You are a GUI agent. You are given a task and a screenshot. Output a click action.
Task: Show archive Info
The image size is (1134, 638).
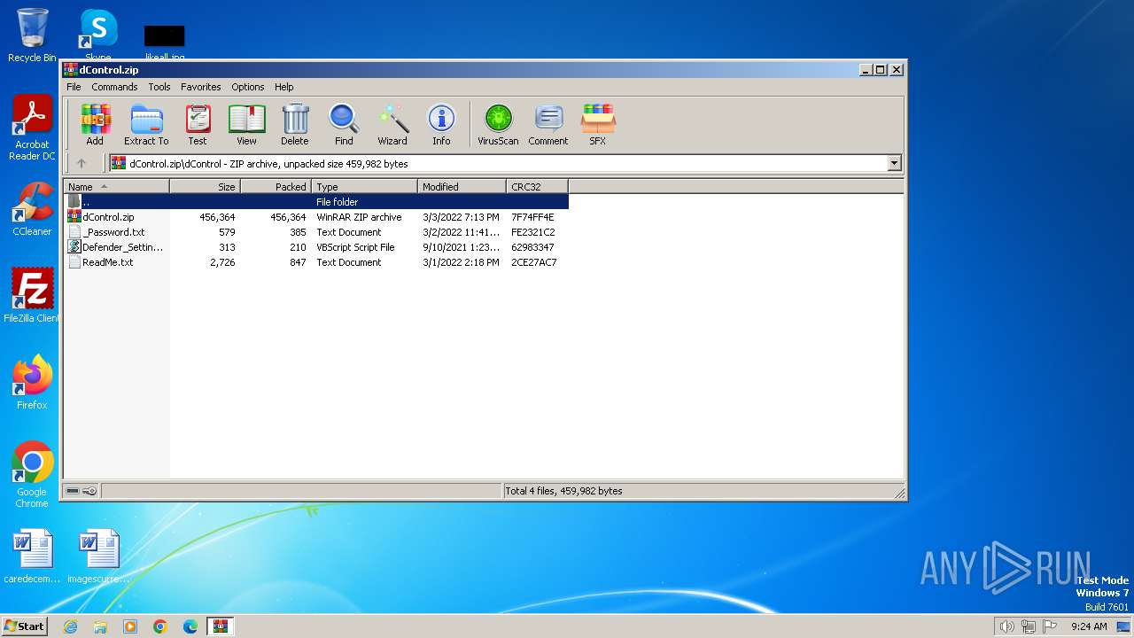(441, 124)
